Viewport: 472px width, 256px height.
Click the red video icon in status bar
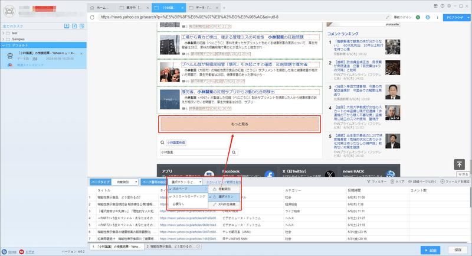[x=22, y=252]
